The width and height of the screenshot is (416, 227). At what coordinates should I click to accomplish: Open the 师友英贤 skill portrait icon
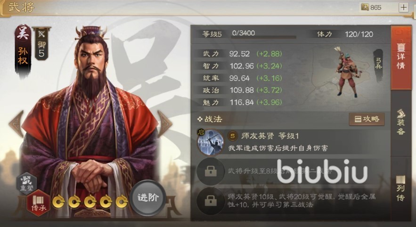[210, 142]
